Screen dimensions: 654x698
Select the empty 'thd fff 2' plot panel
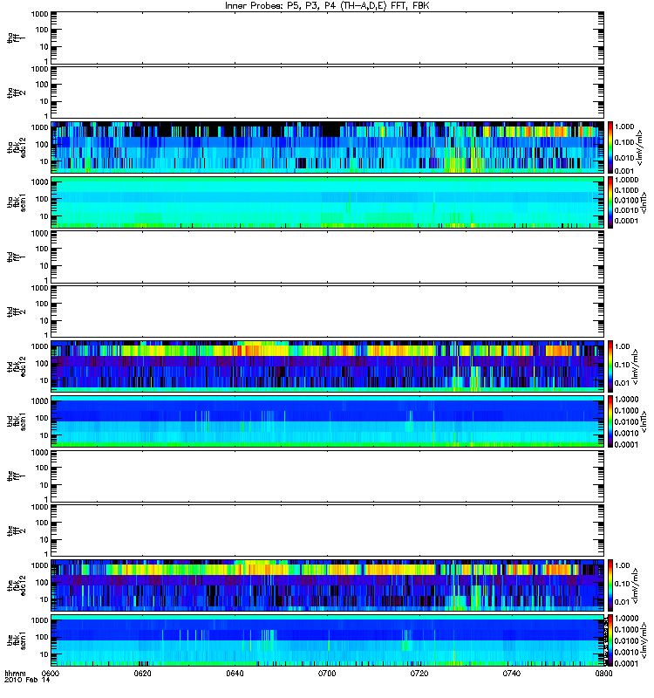pyautogui.click(x=328, y=311)
